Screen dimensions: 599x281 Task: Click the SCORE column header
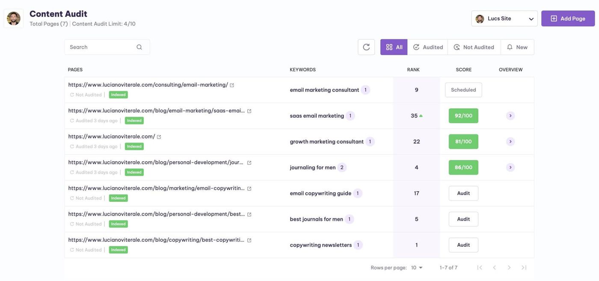click(463, 70)
